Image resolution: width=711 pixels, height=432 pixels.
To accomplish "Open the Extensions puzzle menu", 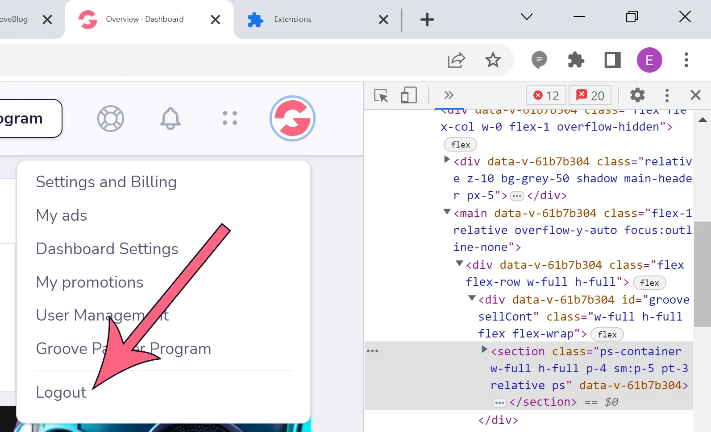I will click(x=576, y=60).
